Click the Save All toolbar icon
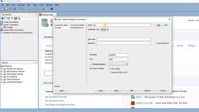 coord(14,9)
